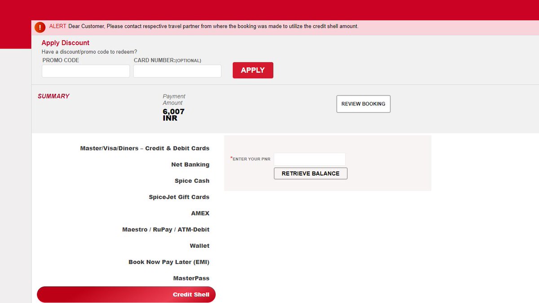Select the Spice Cash payment method

pos(192,181)
